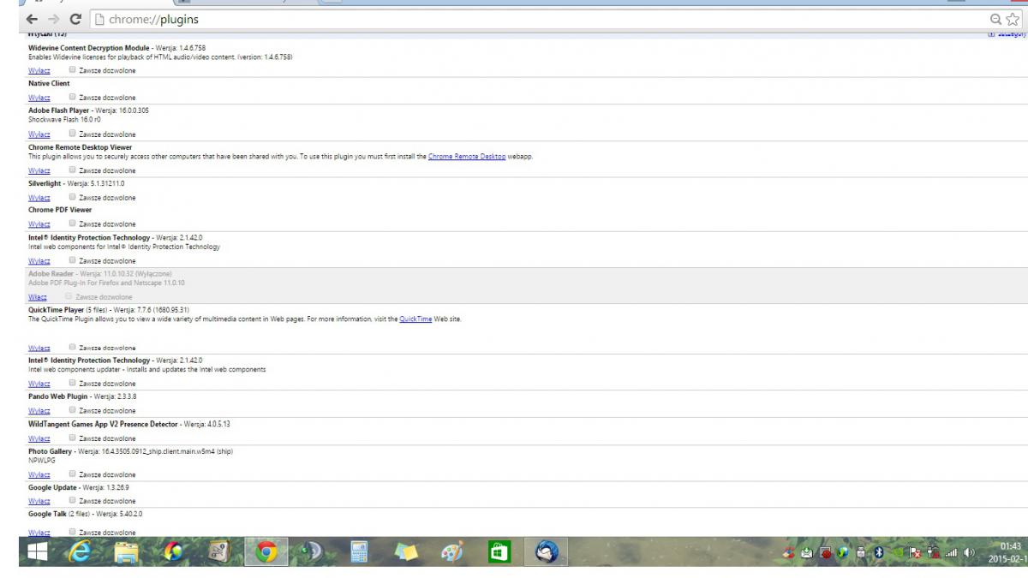The image size is (1028, 578).
Task: Check 'Zawsze dozwolone' for Google Update
Action: coord(73,500)
